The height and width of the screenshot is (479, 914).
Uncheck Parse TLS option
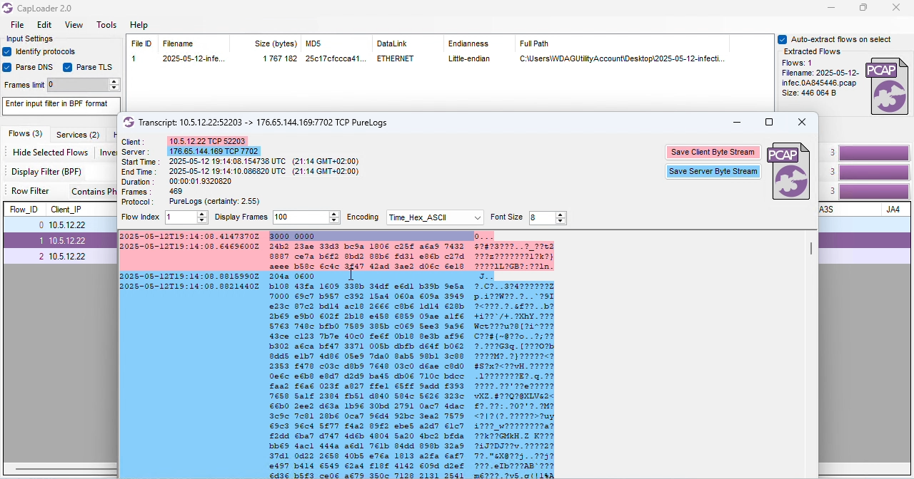[x=68, y=68]
